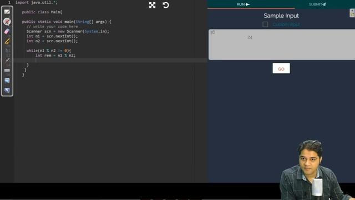This screenshot has width=355, height=200.
Task: Click the 'int n1 = scn.nextInt();' line
Action: pyautogui.click(x=52, y=36)
